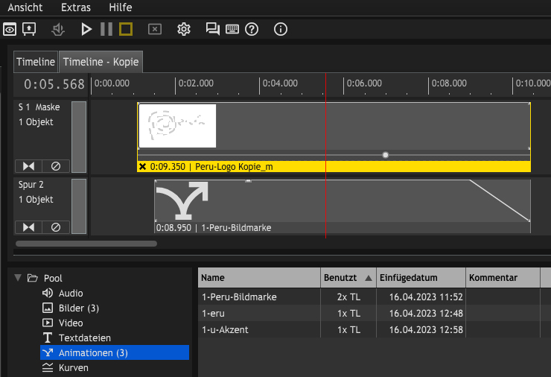551x377 pixels.
Task: Select the Bilder (3) pool category
Action: tap(70, 308)
